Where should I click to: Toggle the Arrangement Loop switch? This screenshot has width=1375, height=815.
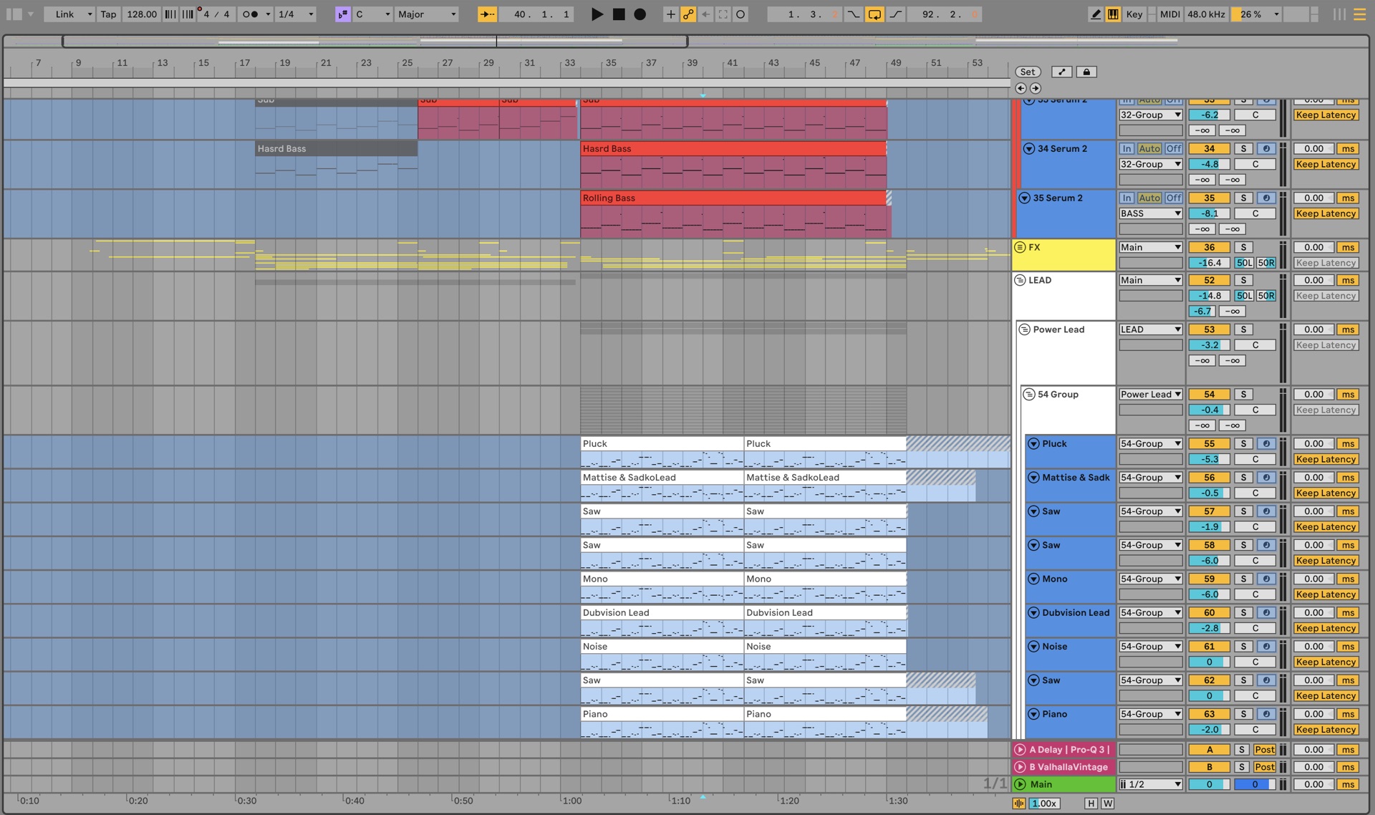click(874, 14)
